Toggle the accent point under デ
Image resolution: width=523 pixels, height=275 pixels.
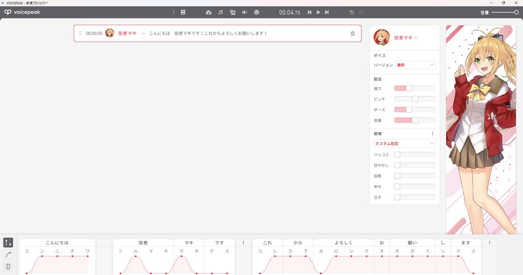(x=212, y=273)
